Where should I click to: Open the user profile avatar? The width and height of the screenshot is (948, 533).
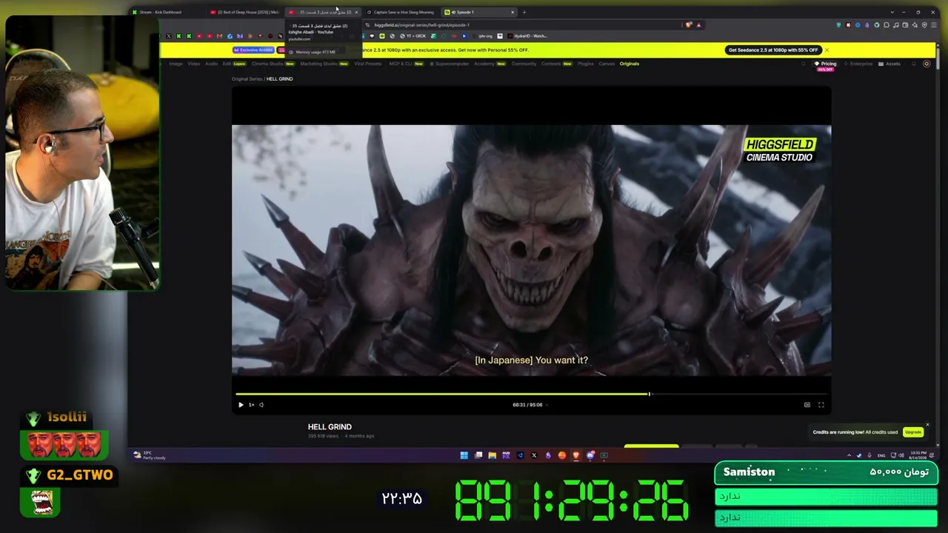point(927,64)
